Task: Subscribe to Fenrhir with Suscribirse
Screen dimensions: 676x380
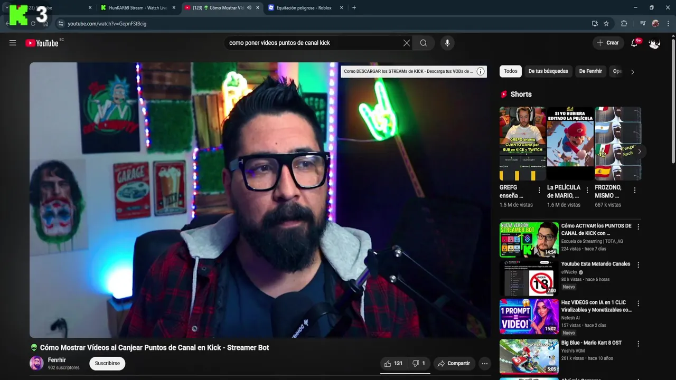Action: tap(107, 363)
